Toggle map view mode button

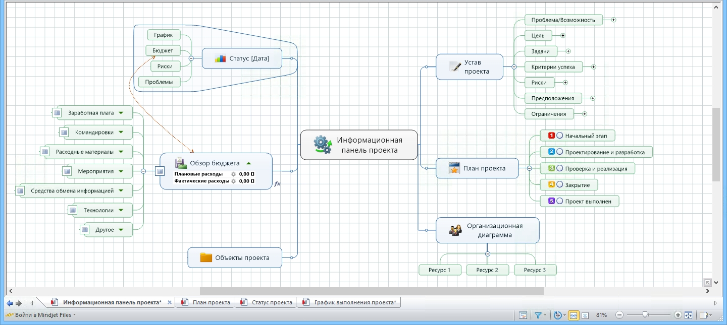pos(574,315)
